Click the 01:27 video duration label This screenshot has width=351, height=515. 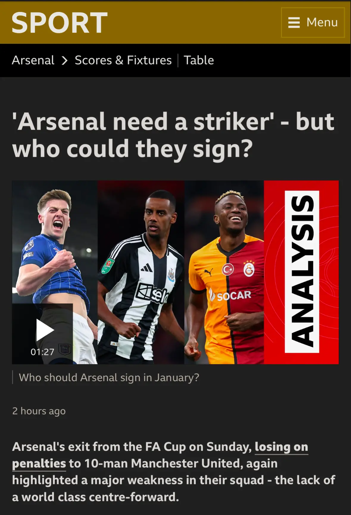click(43, 352)
